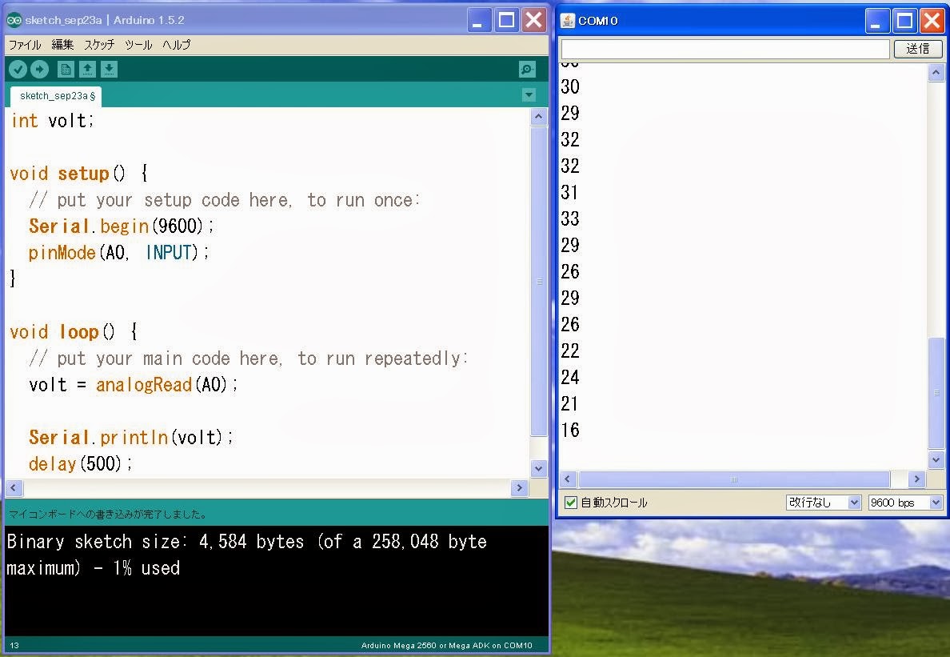
Task: Save the sketch with the Save icon
Action: (109, 70)
